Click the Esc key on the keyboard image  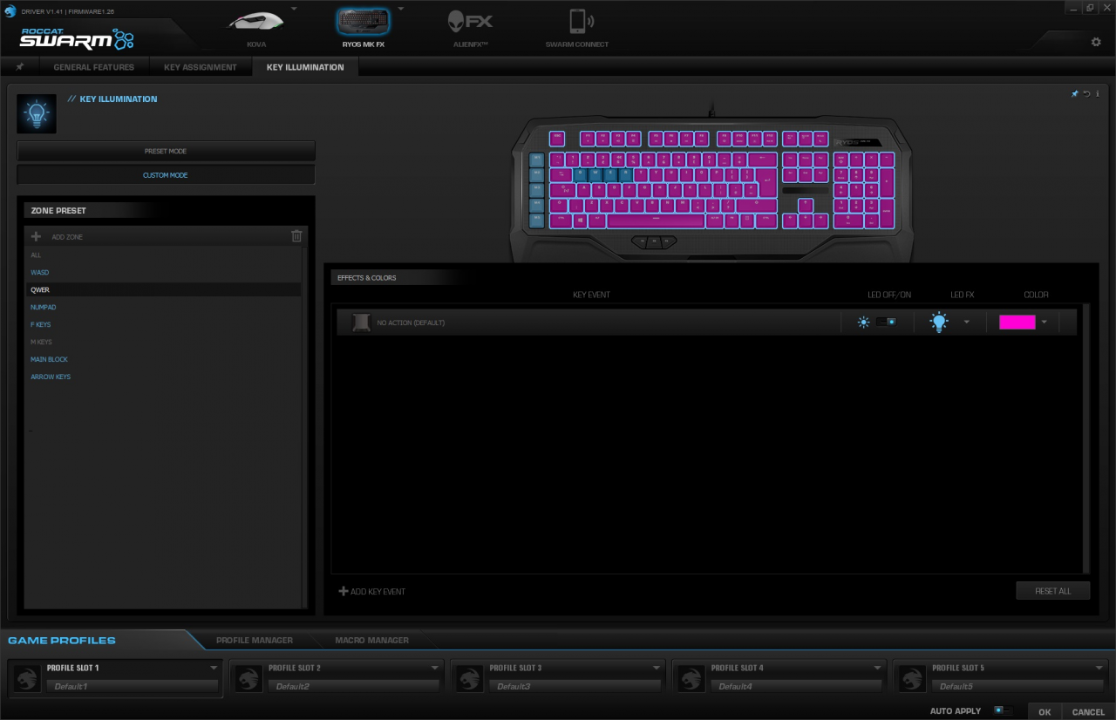pos(558,138)
